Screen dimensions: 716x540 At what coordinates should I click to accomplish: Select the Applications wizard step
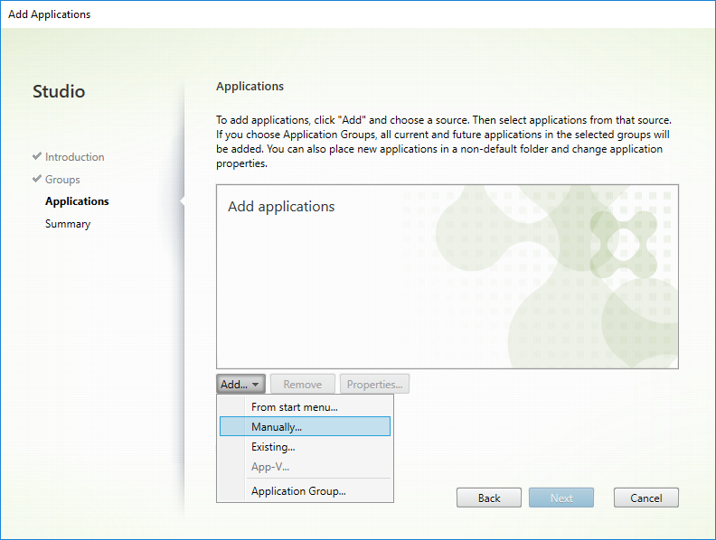tap(77, 201)
